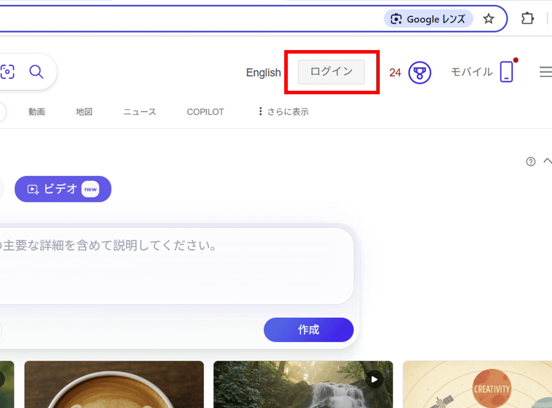Open the forest waterfall video thumbnail
552x408 pixels.
tap(303, 385)
